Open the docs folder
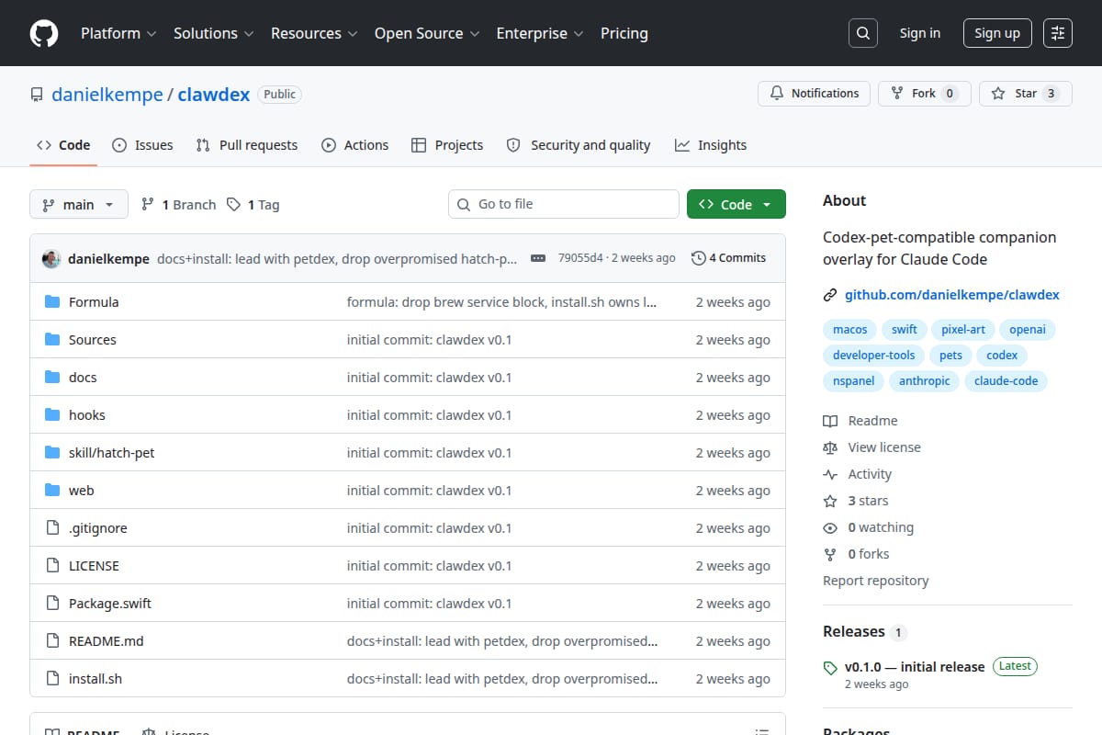Screen dimensions: 1102x735 83,378
